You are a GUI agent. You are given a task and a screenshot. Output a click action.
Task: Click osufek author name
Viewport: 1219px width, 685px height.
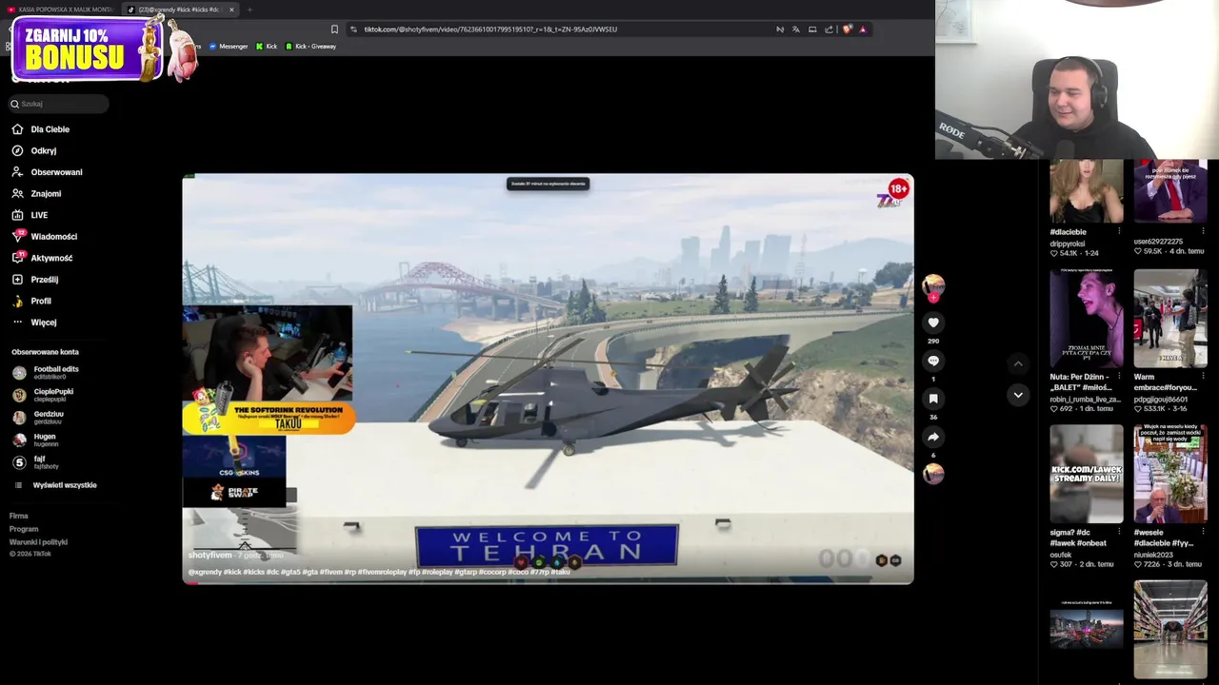1061,555
